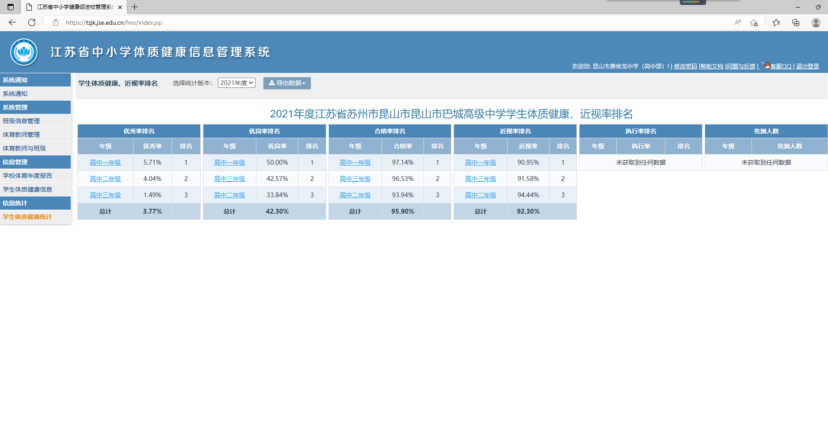
Task: Open 高中一年级 in the 合格率排名 table
Action: point(355,162)
